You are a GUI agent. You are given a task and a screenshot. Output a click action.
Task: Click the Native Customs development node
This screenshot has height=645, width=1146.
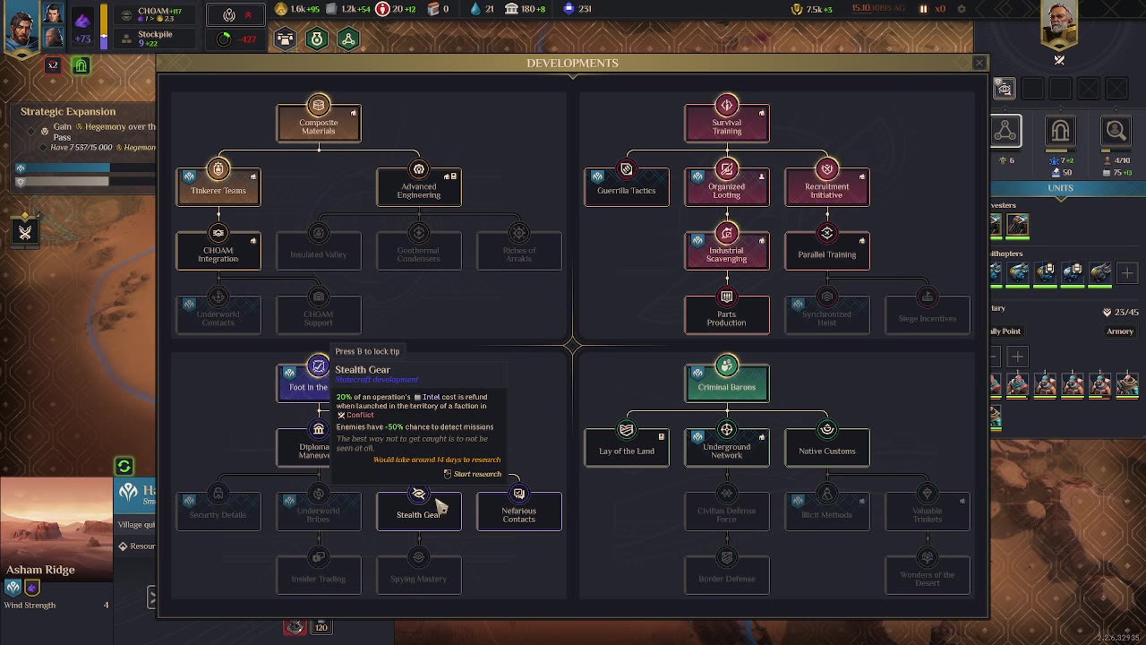point(827,447)
